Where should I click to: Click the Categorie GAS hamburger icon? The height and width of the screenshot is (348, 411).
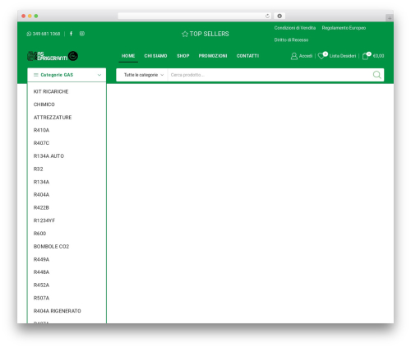[x=36, y=75]
